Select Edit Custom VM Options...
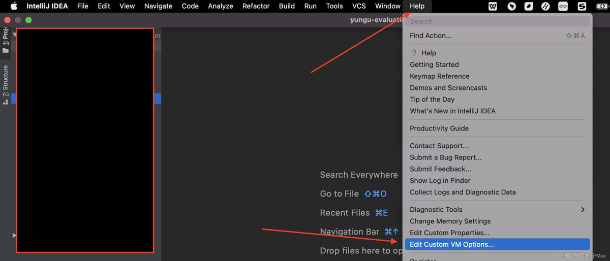This screenshot has height=261, width=610. pyautogui.click(x=497, y=244)
